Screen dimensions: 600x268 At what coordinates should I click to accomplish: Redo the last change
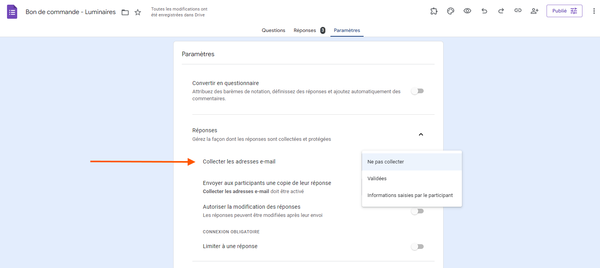(501, 11)
